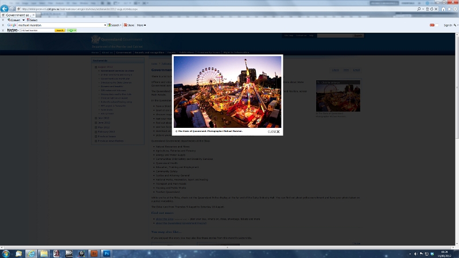Expand the May 2012 tree node
The image size is (459, 258).
coord(96,127)
